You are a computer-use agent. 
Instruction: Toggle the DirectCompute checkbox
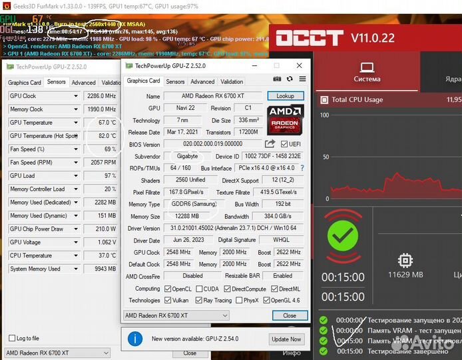[x=227, y=289]
